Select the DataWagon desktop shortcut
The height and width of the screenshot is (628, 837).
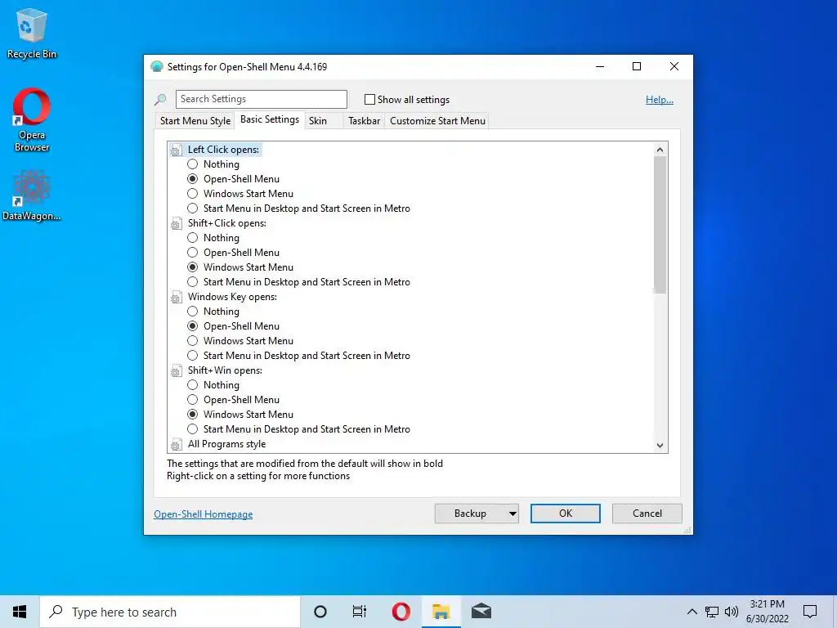pos(32,195)
